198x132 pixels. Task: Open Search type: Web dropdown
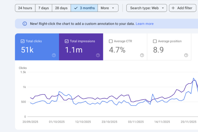coord(147,8)
